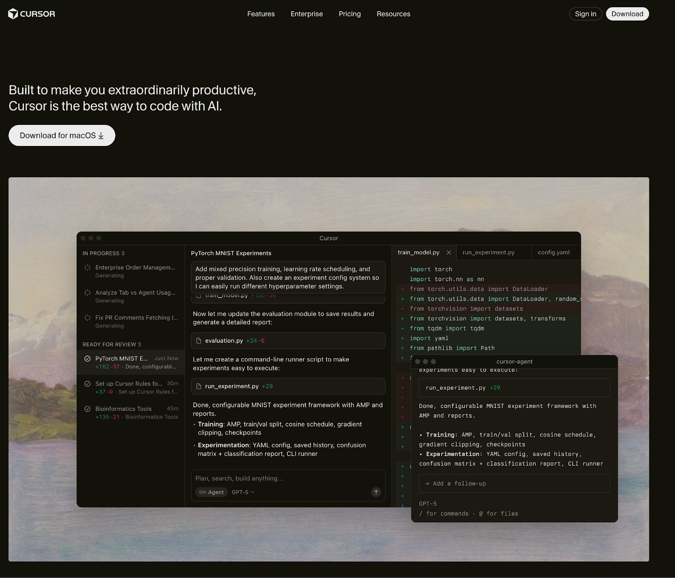Toggle the Agent mode pill
Viewport: 675px width, 578px height.
click(211, 492)
